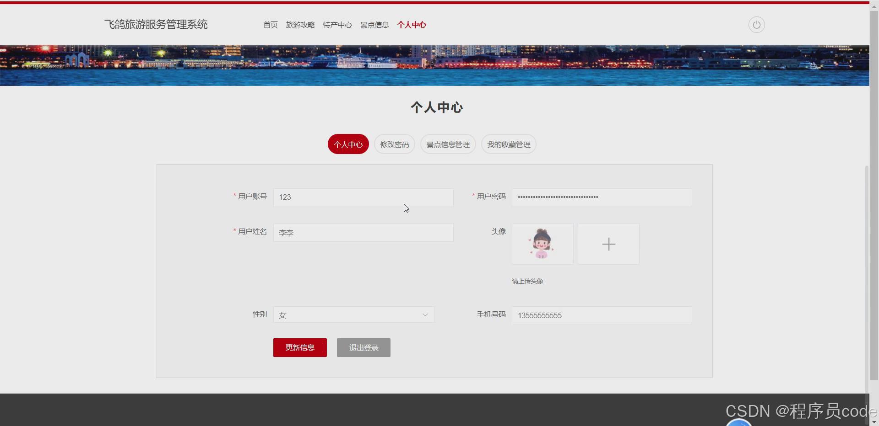Screen dimensions: 879x426
Task: Switch to the 修改密码 tab
Action: 394,144
